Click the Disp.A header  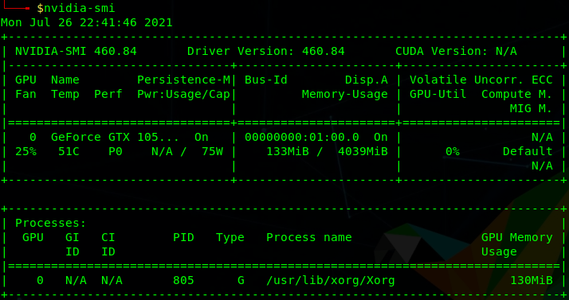click(367, 80)
